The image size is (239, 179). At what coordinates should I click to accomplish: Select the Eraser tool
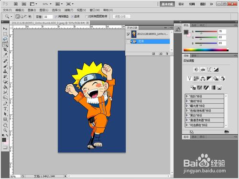coord(5,82)
